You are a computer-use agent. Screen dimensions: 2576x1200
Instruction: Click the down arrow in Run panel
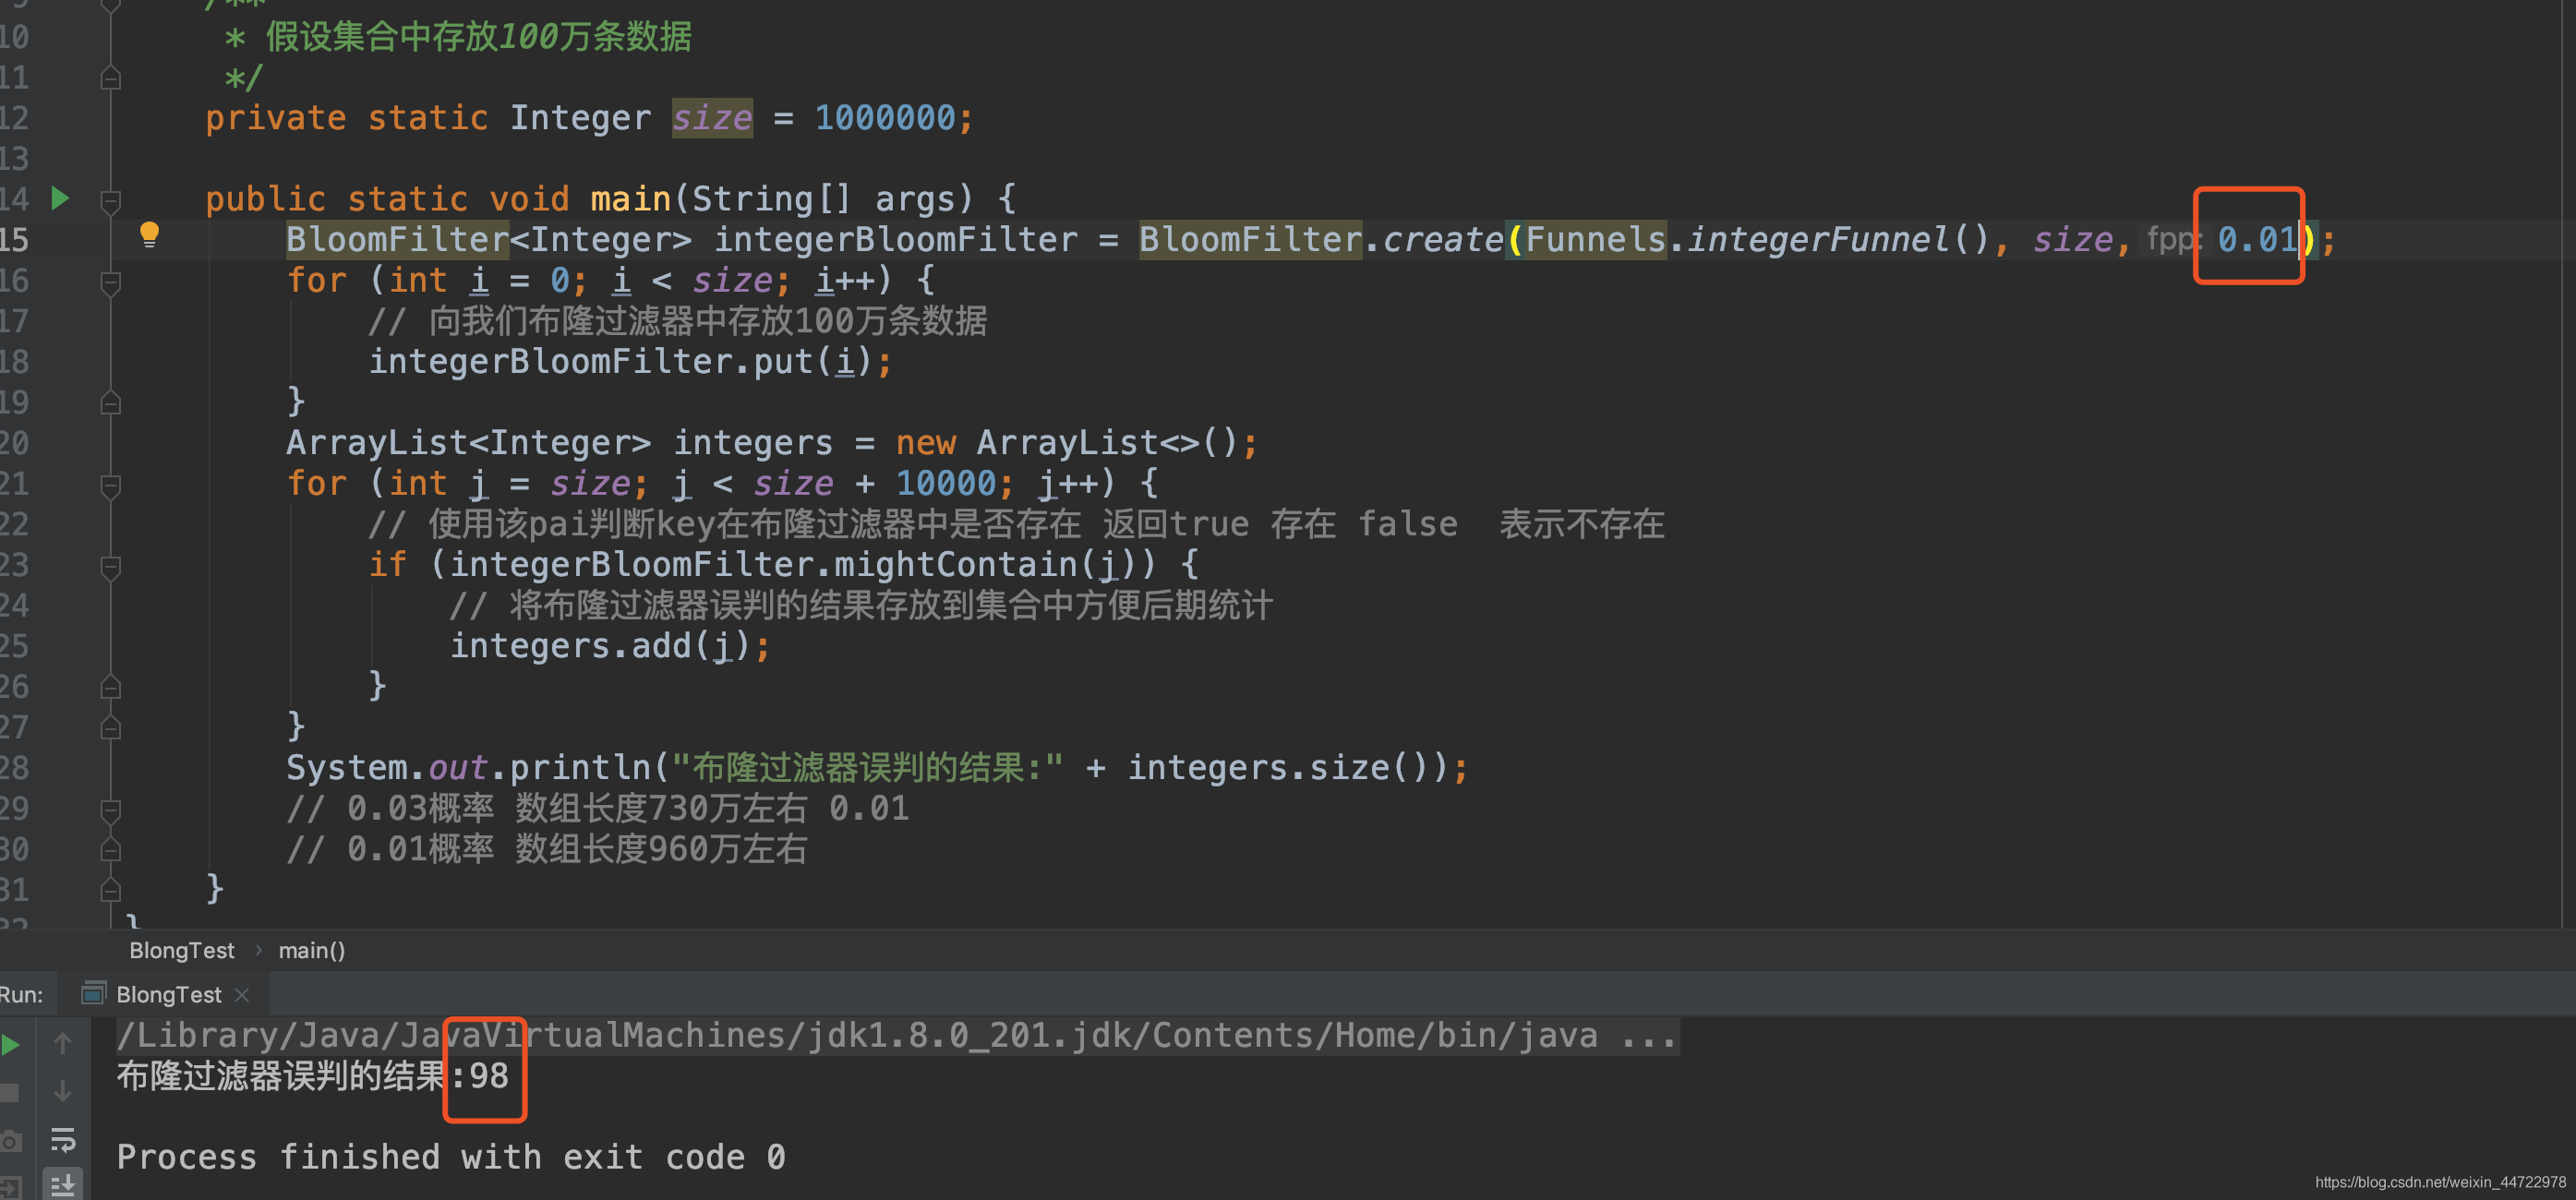[x=63, y=1091]
